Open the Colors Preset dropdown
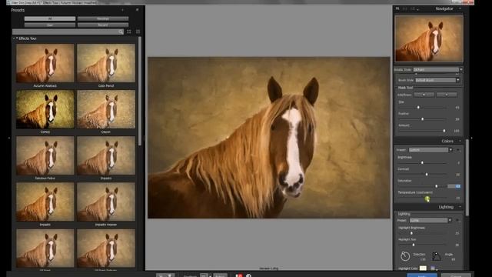The image size is (492, 277). coord(430,150)
